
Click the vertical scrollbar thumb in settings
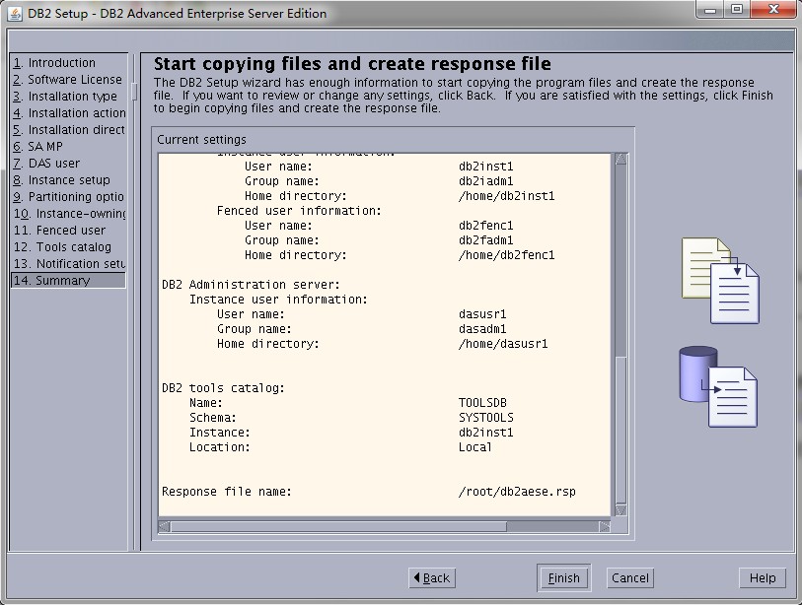[x=620, y=431]
